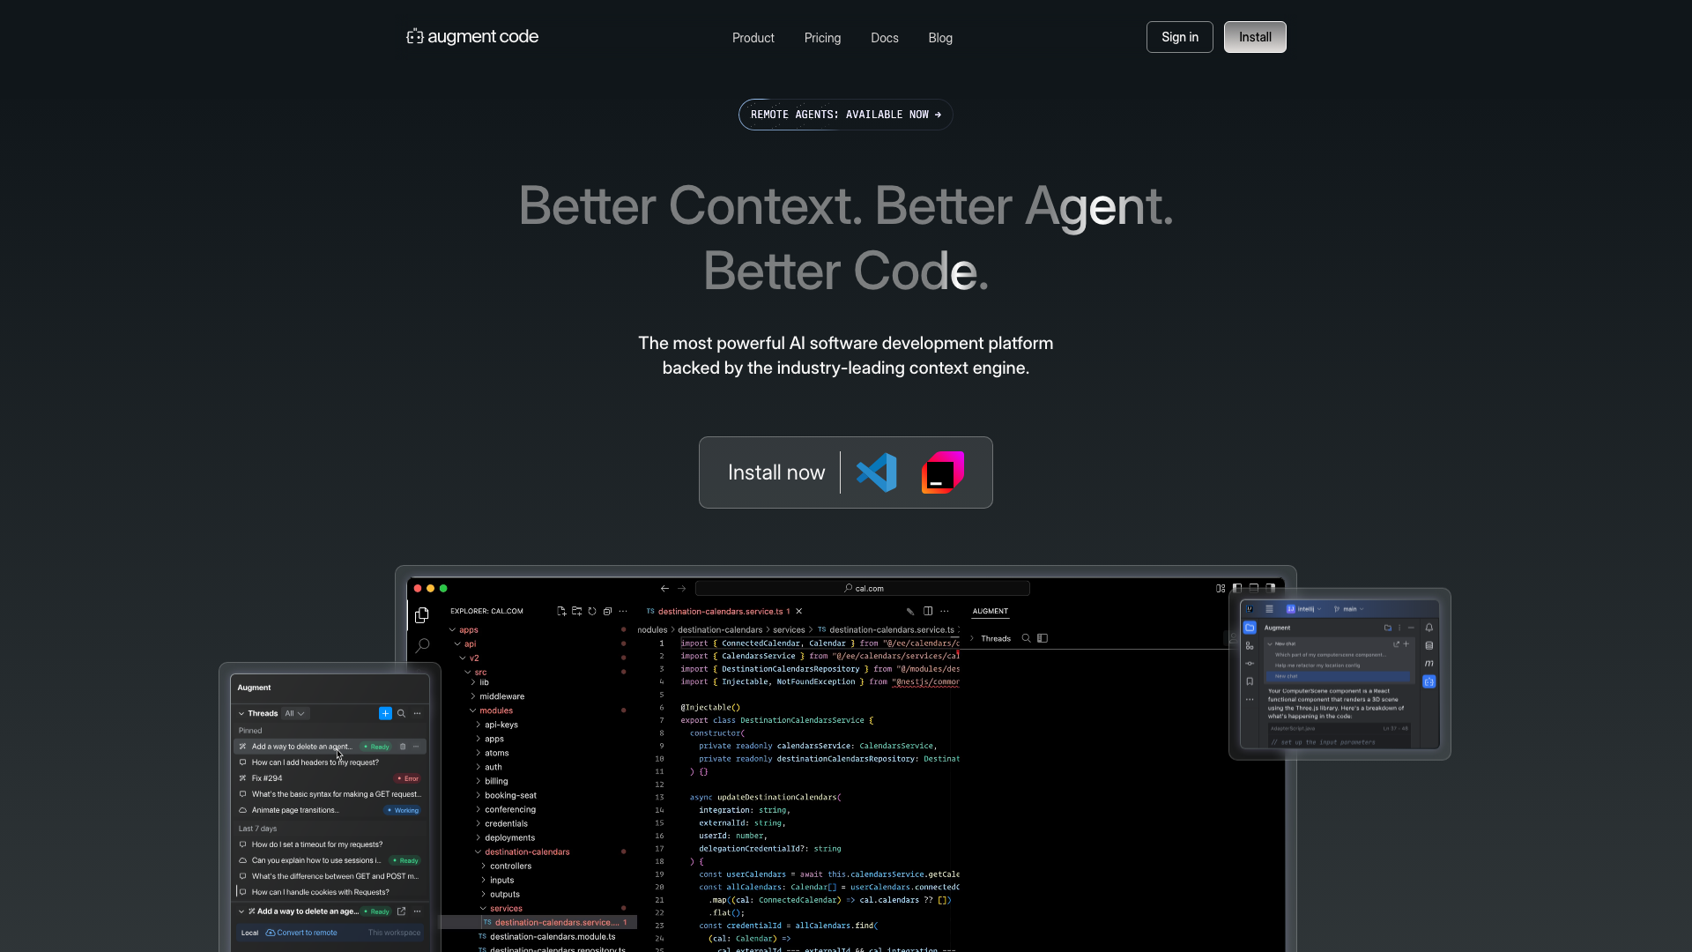1692x952 pixels.
Task: Collapse the destination-calendars folder
Action: click(x=522, y=852)
